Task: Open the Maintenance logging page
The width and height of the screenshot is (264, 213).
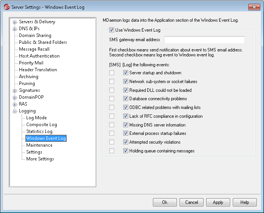Action: click(39, 145)
